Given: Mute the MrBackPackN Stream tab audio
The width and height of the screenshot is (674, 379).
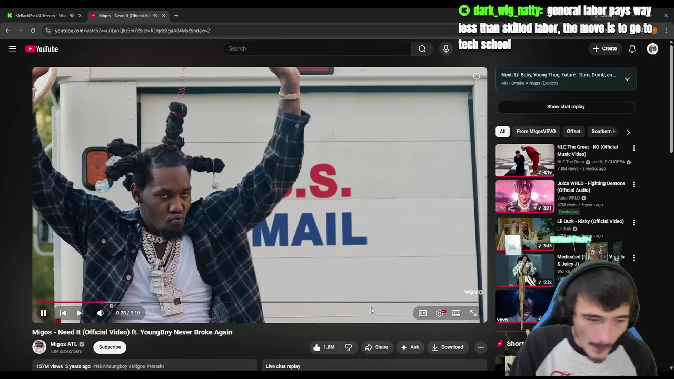Looking at the screenshot, I should [72, 16].
